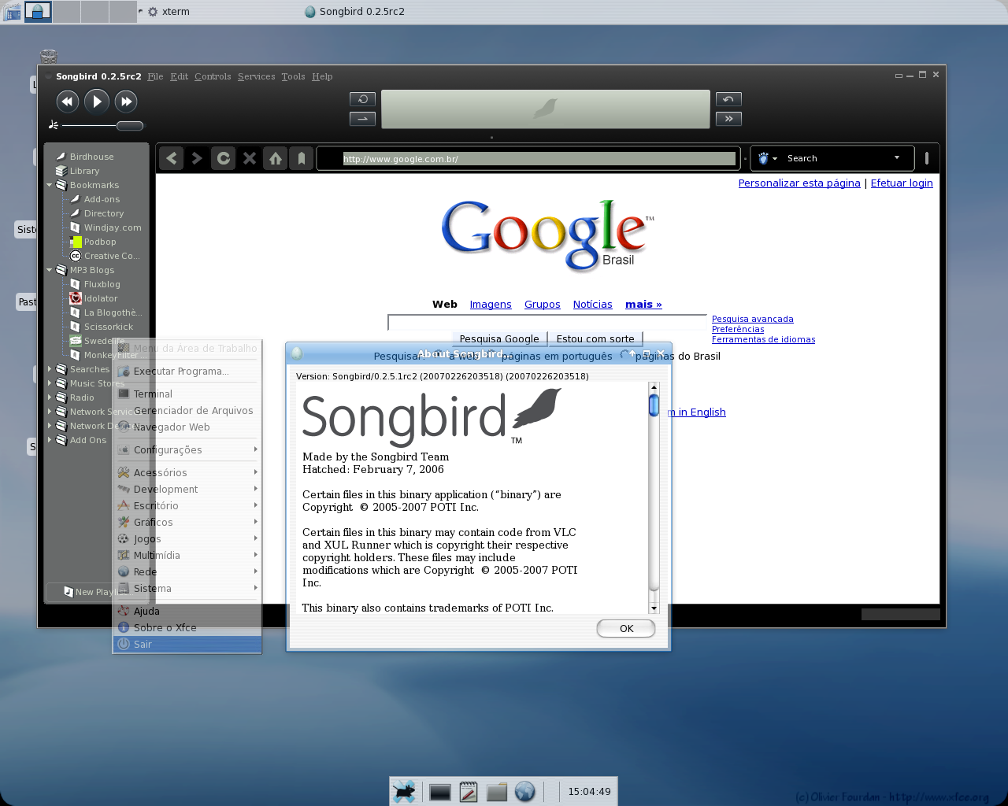1008x806 pixels.
Task: Go to the previous track
Action: 68,101
